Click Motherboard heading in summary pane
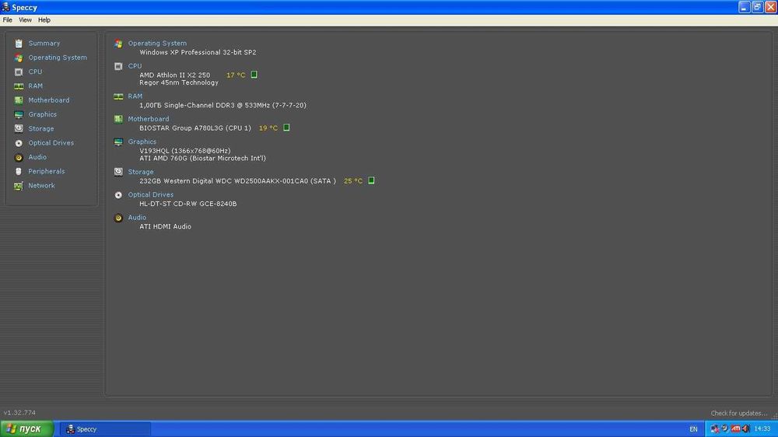This screenshot has width=778, height=437. (149, 119)
